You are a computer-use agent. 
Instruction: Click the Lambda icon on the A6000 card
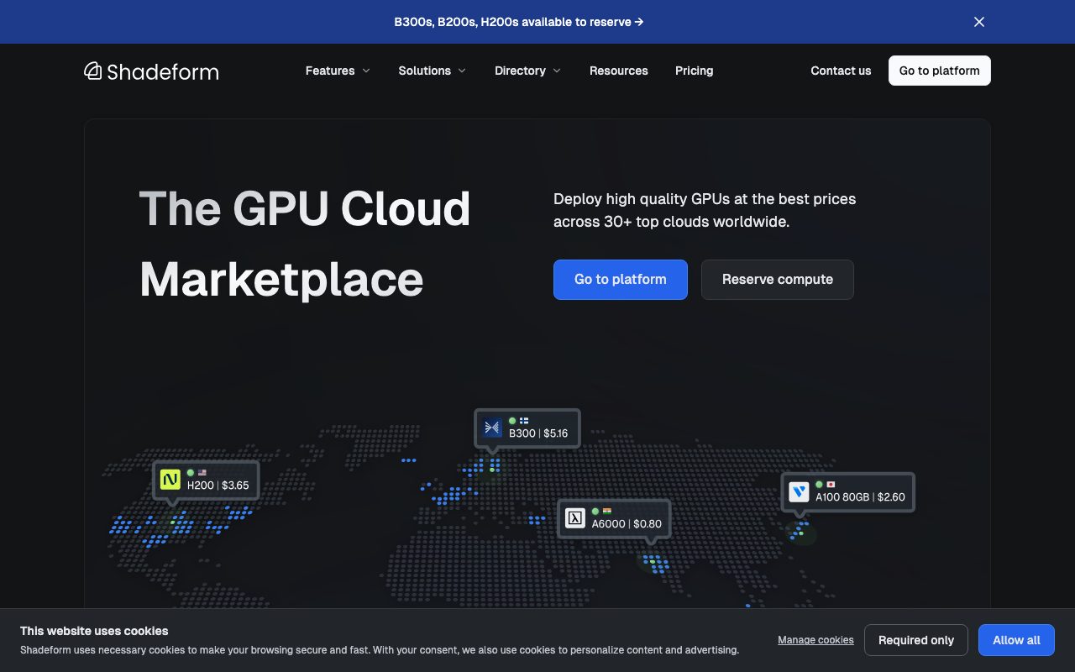tap(575, 518)
